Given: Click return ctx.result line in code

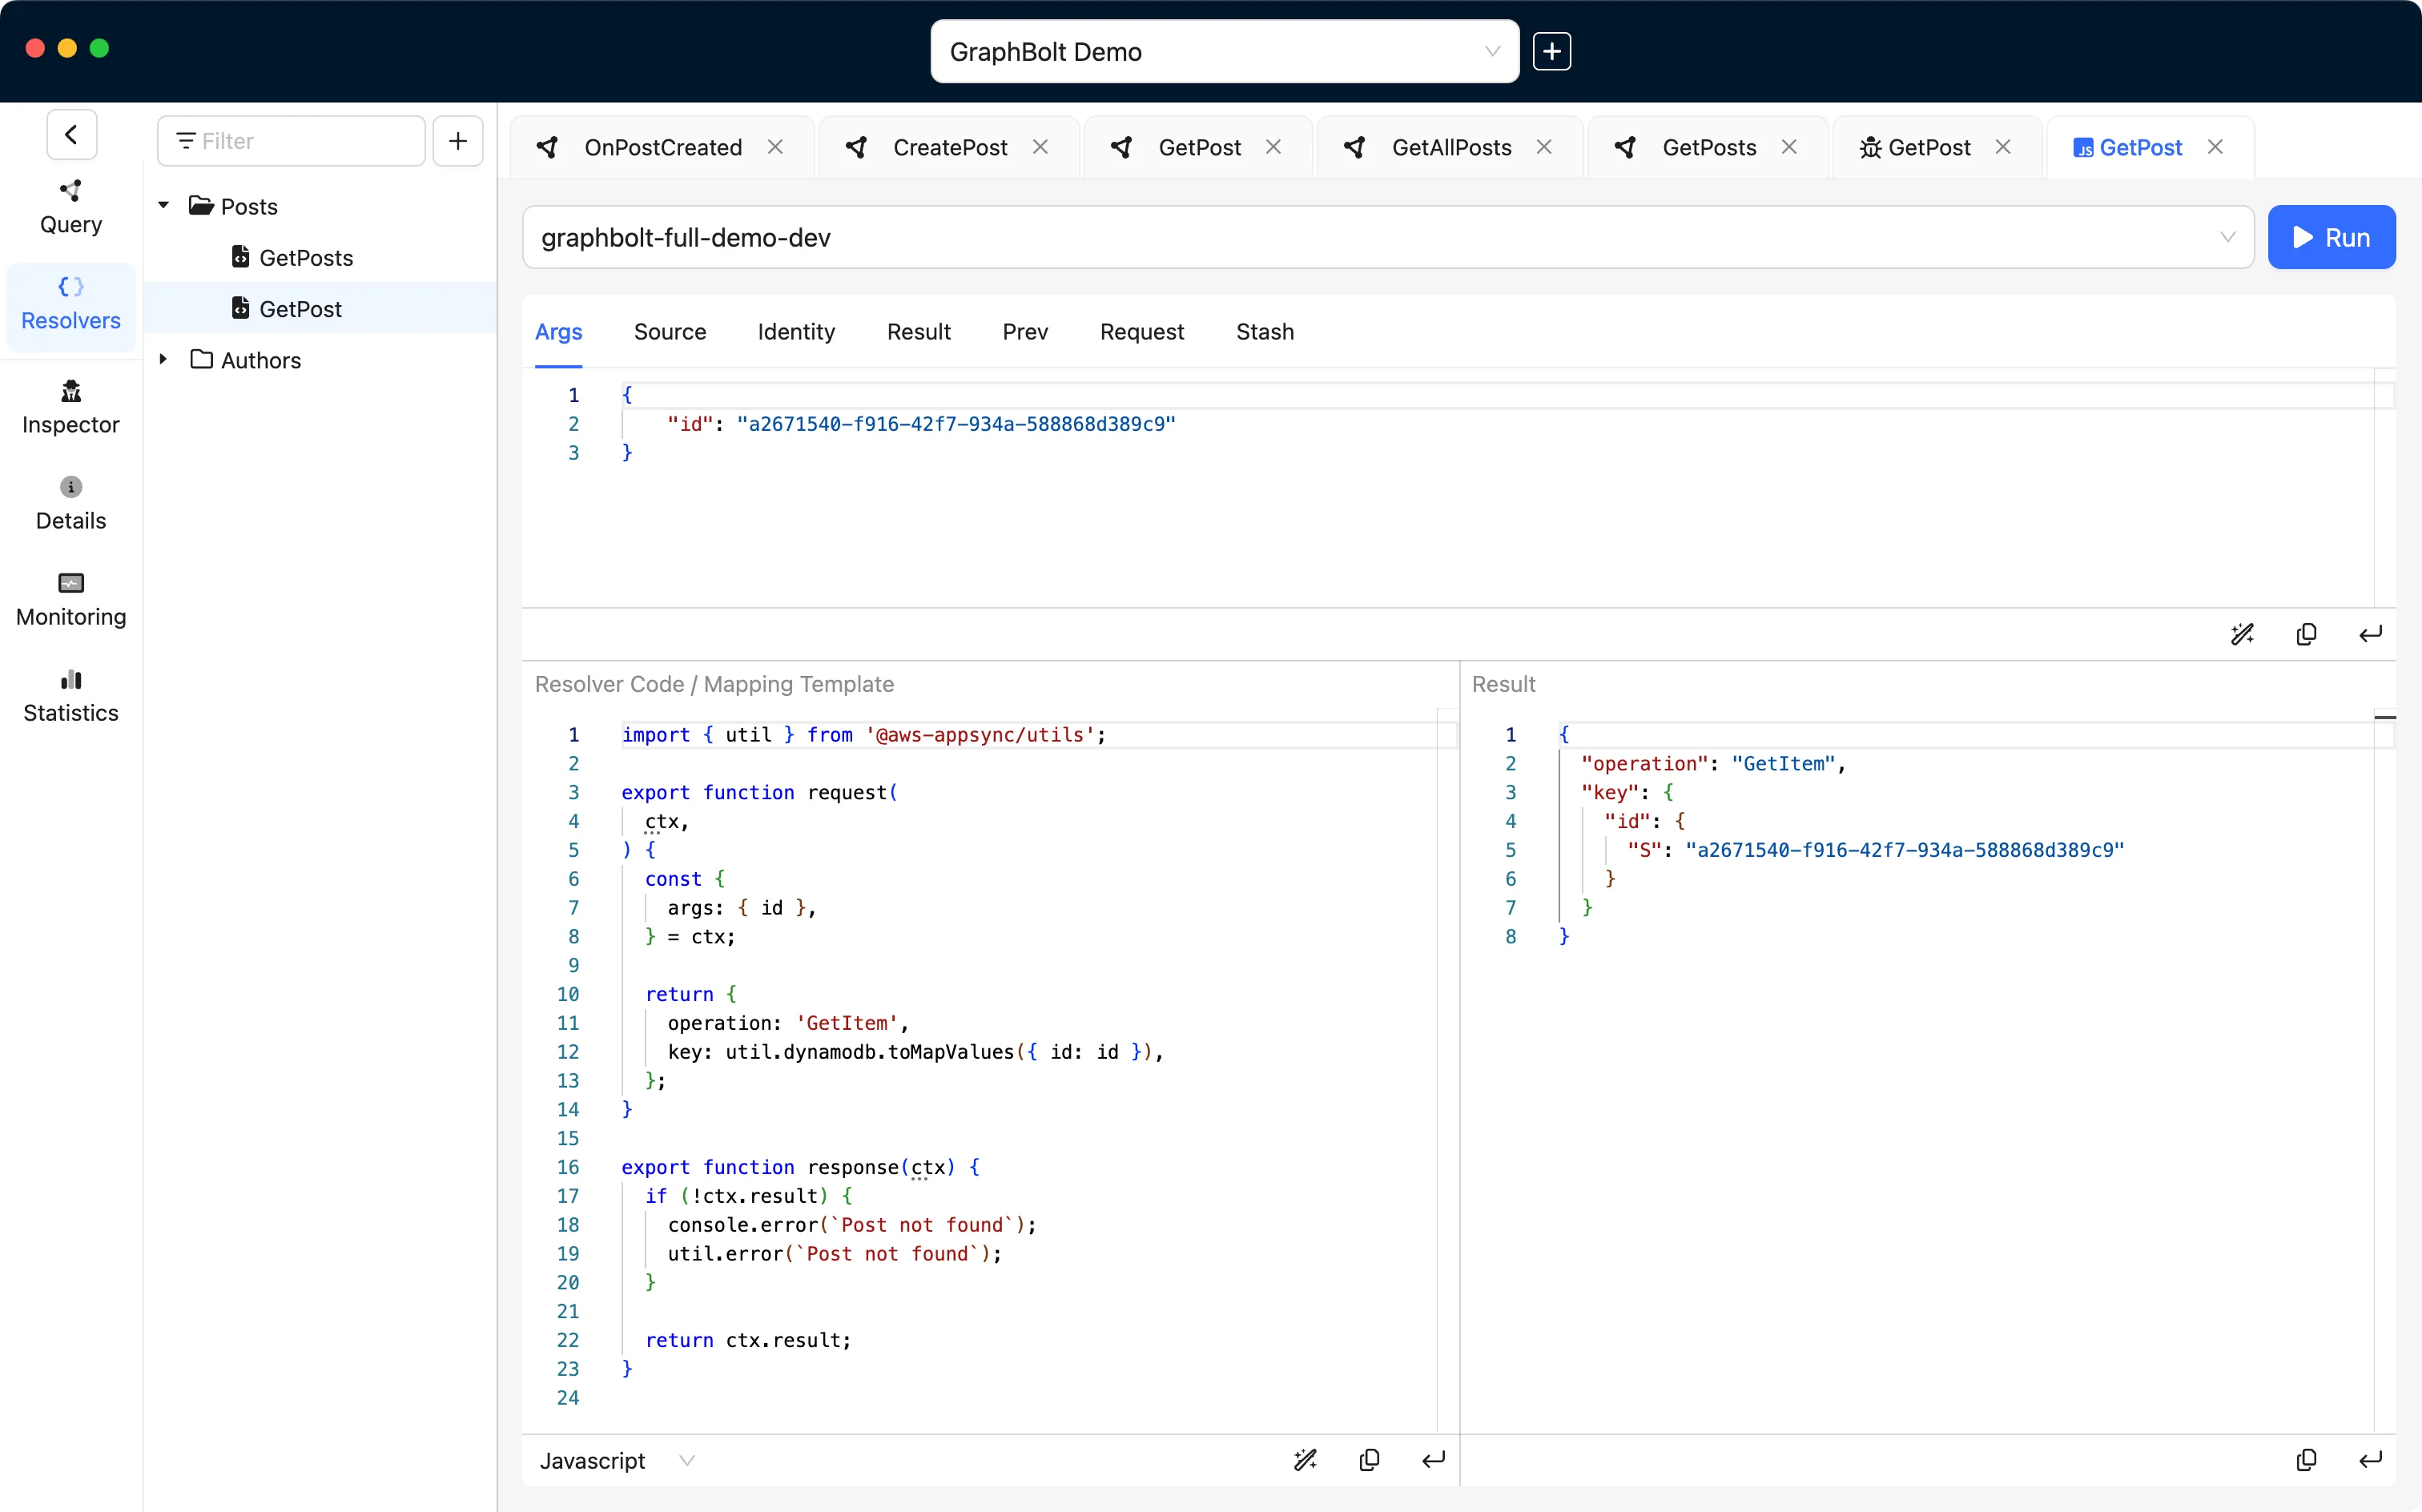Looking at the screenshot, I should (x=748, y=1340).
